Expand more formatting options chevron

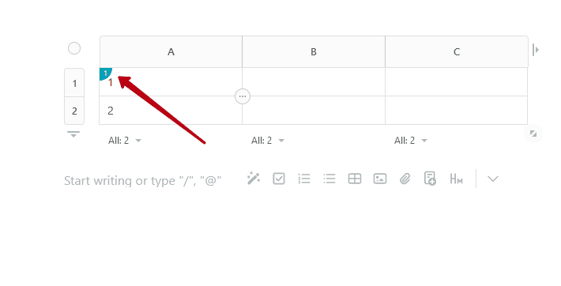tap(493, 179)
